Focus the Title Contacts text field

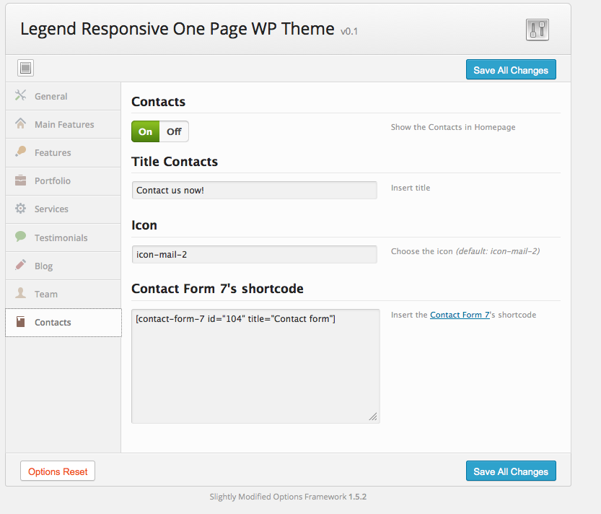254,190
